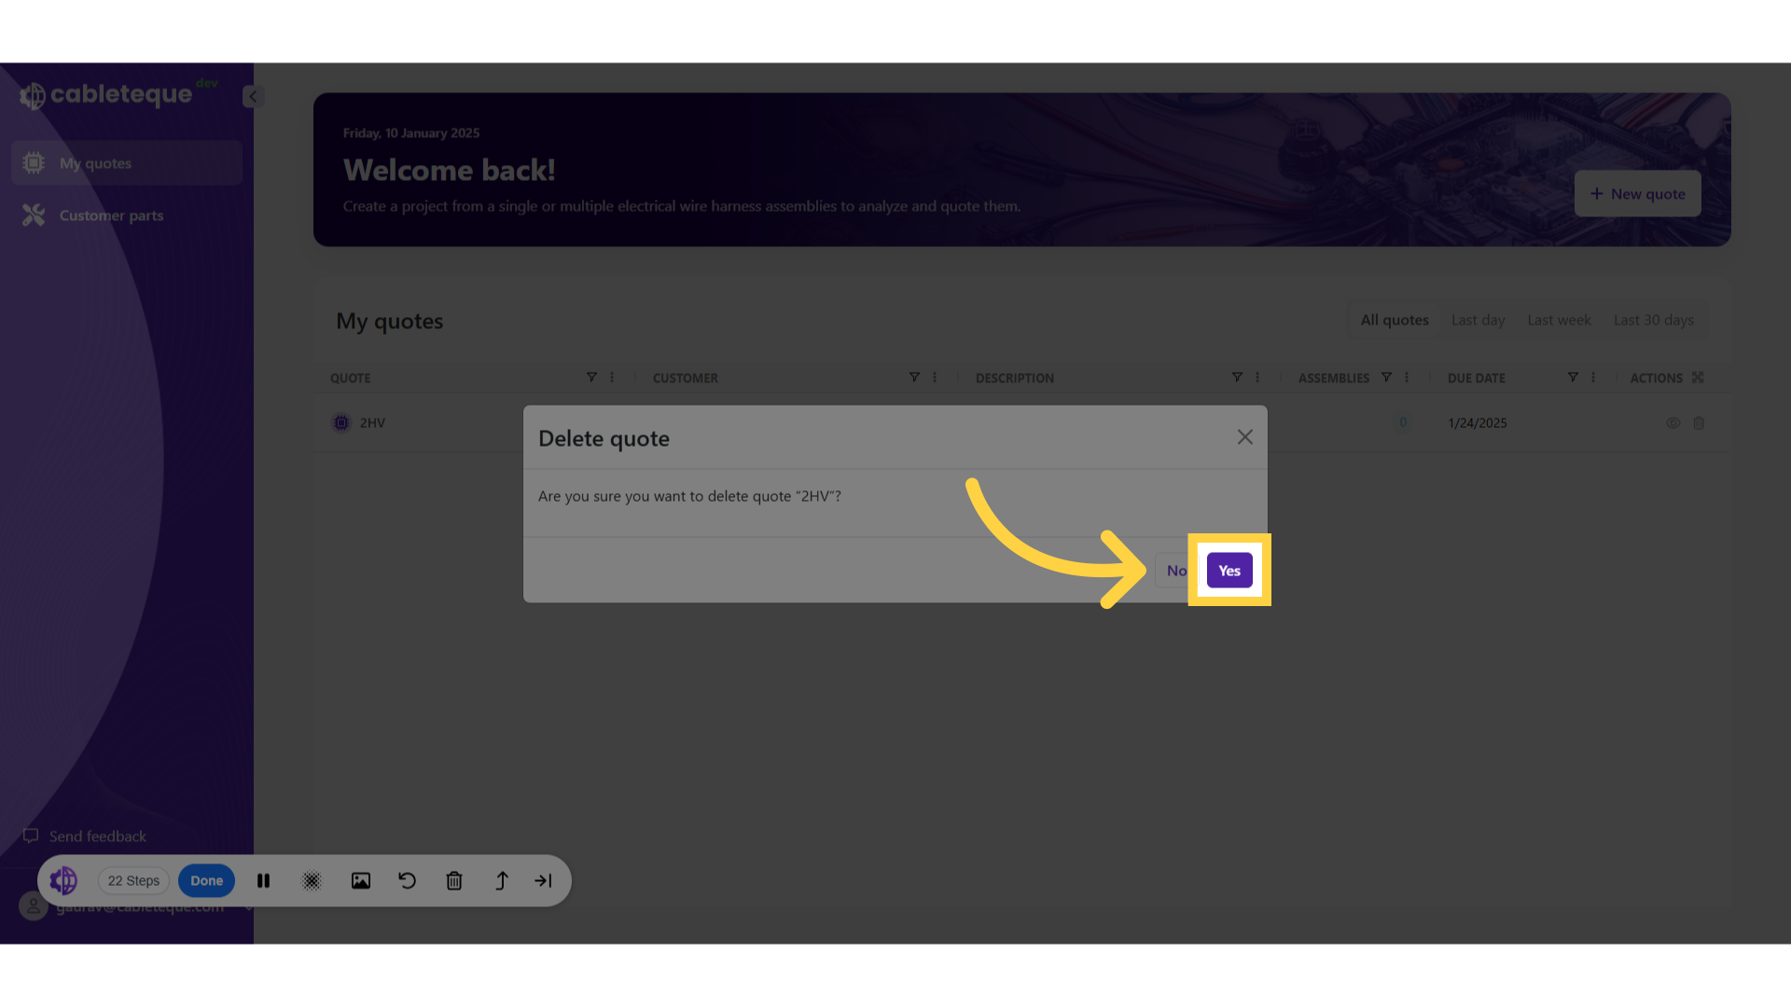This screenshot has width=1791, height=1007.
Task: Open the 22 Steps list
Action: click(x=133, y=880)
